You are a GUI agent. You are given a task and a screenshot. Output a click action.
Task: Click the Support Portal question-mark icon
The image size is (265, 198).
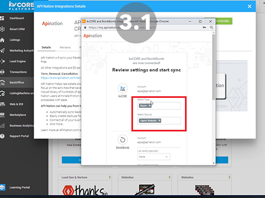coord(2,136)
